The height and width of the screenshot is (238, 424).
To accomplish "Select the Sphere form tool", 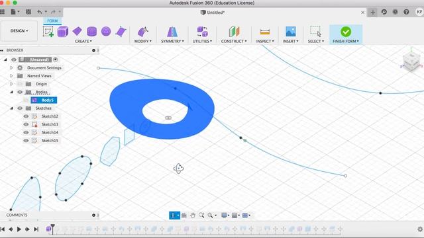I will 106,31.
